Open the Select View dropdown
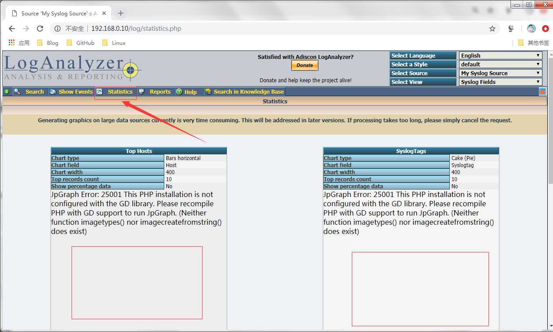553x332 pixels. pos(501,82)
